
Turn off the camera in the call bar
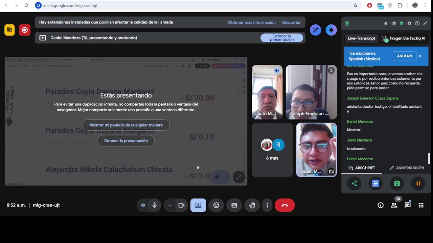[181, 205]
